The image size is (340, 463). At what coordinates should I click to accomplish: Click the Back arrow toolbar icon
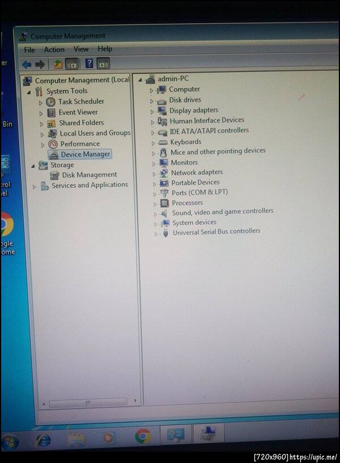click(27, 64)
